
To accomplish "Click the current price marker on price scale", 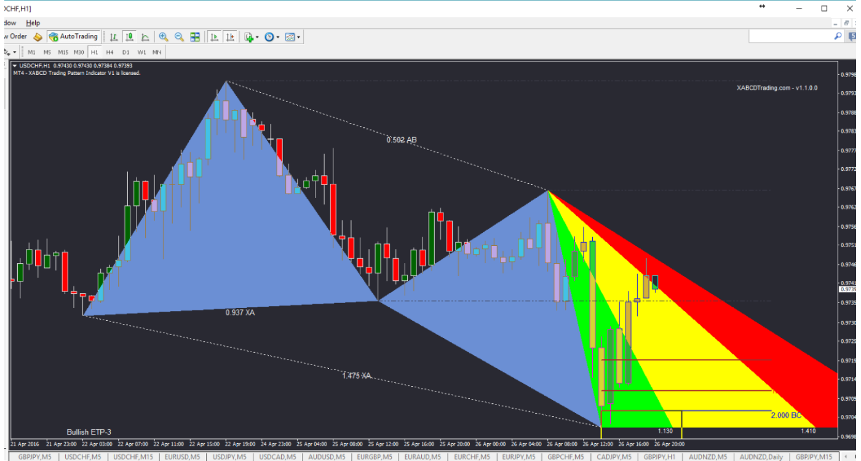I will 847,288.
